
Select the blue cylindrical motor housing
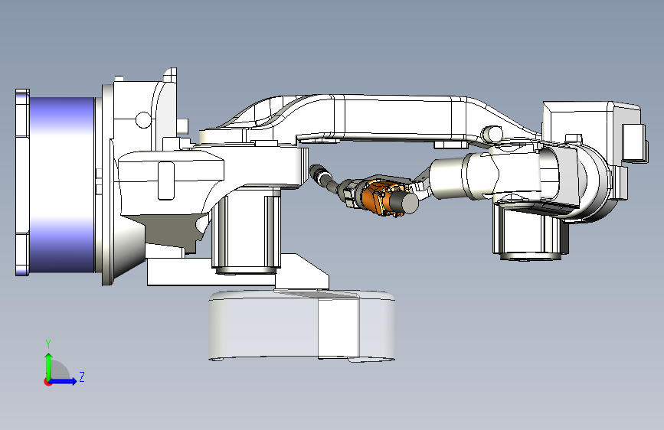(62, 184)
